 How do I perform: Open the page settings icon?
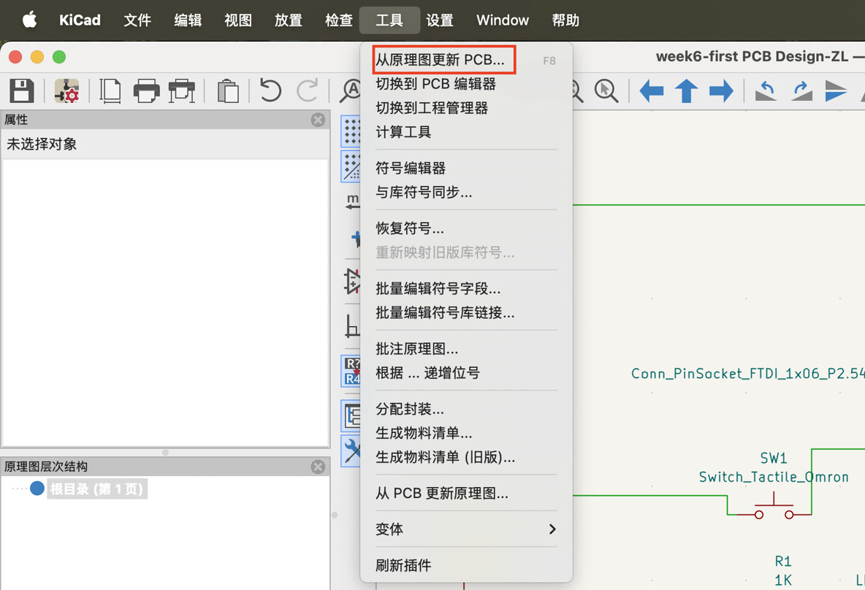point(110,91)
